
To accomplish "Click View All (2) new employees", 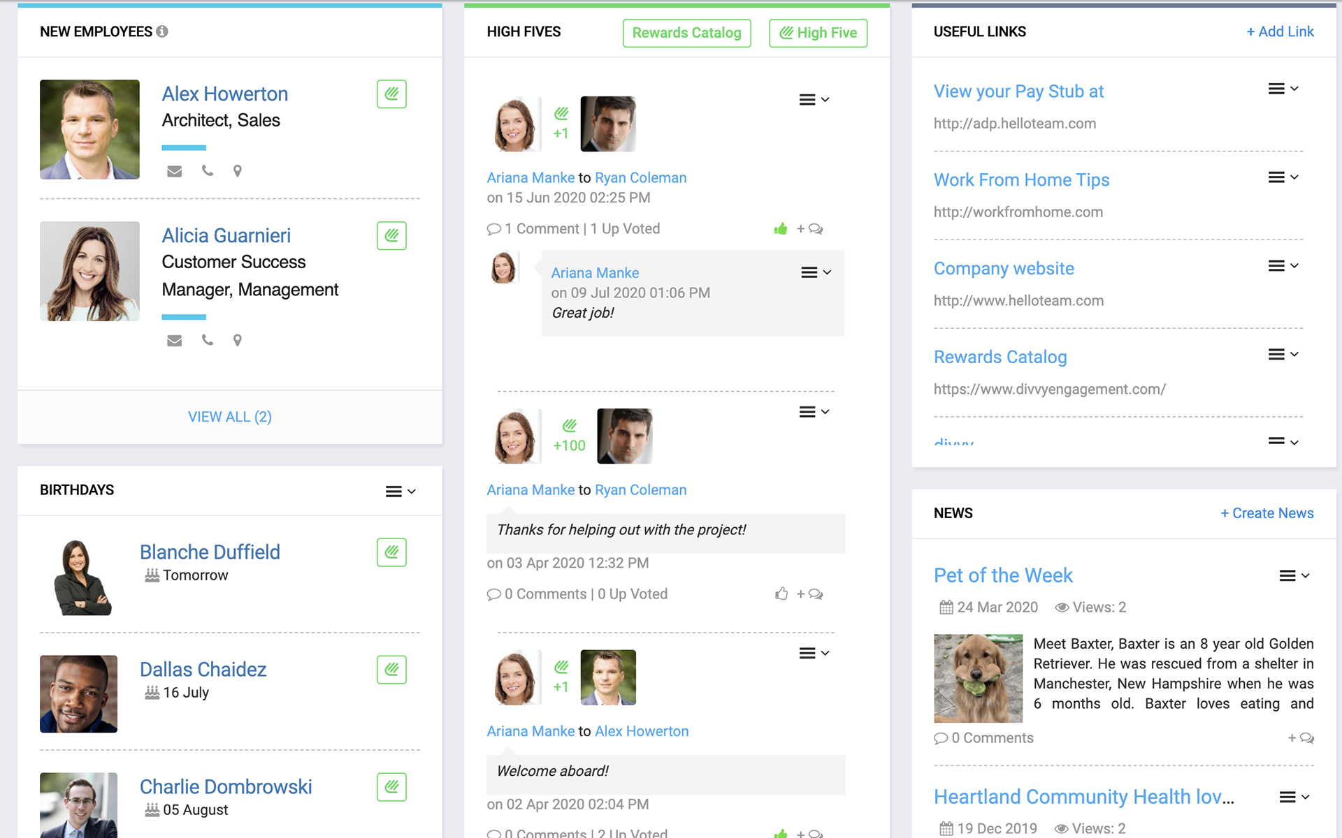I will point(229,417).
